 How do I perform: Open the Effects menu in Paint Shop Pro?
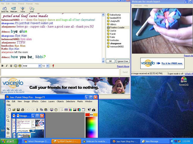click(x=35, y=101)
